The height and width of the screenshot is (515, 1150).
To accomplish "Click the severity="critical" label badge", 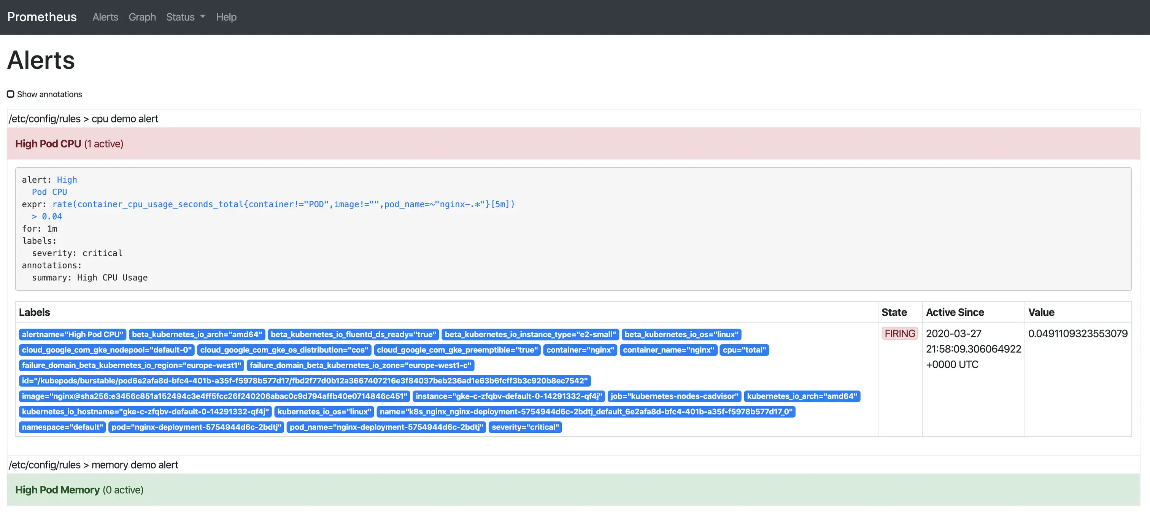I will point(525,427).
